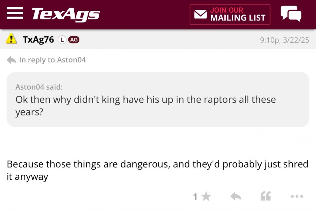This screenshot has width=316, height=211.
Task: Click the yellow warning flag icon
Action: (x=12, y=39)
